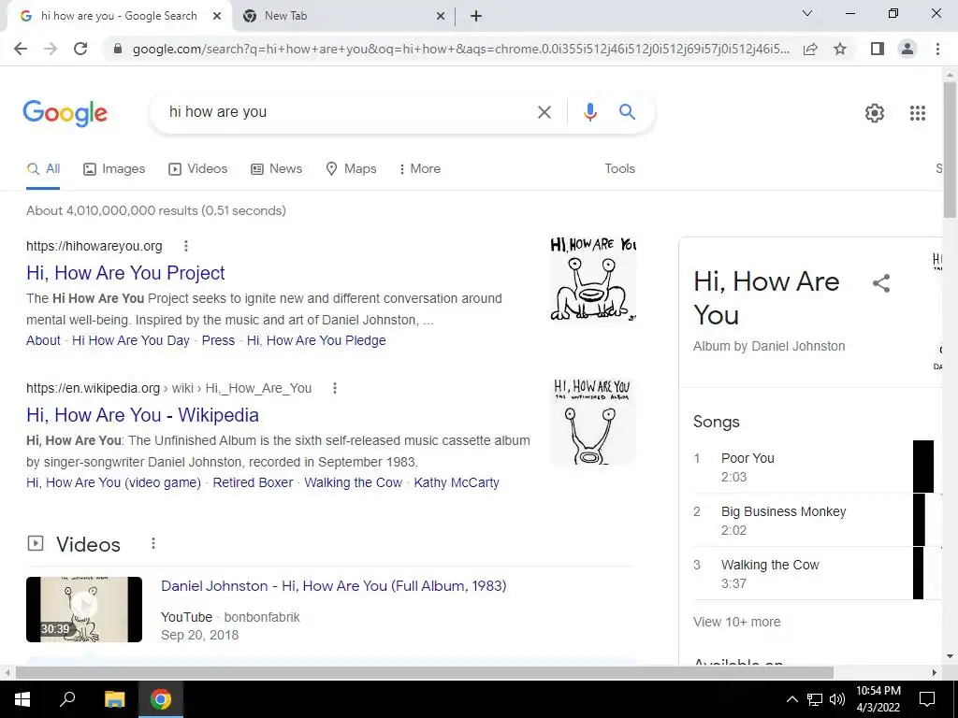Share the Hi, How Are You album panel

[x=881, y=283]
